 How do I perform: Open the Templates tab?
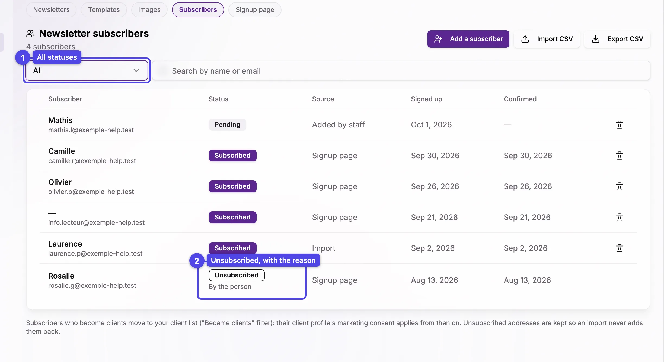pos(104,10)
